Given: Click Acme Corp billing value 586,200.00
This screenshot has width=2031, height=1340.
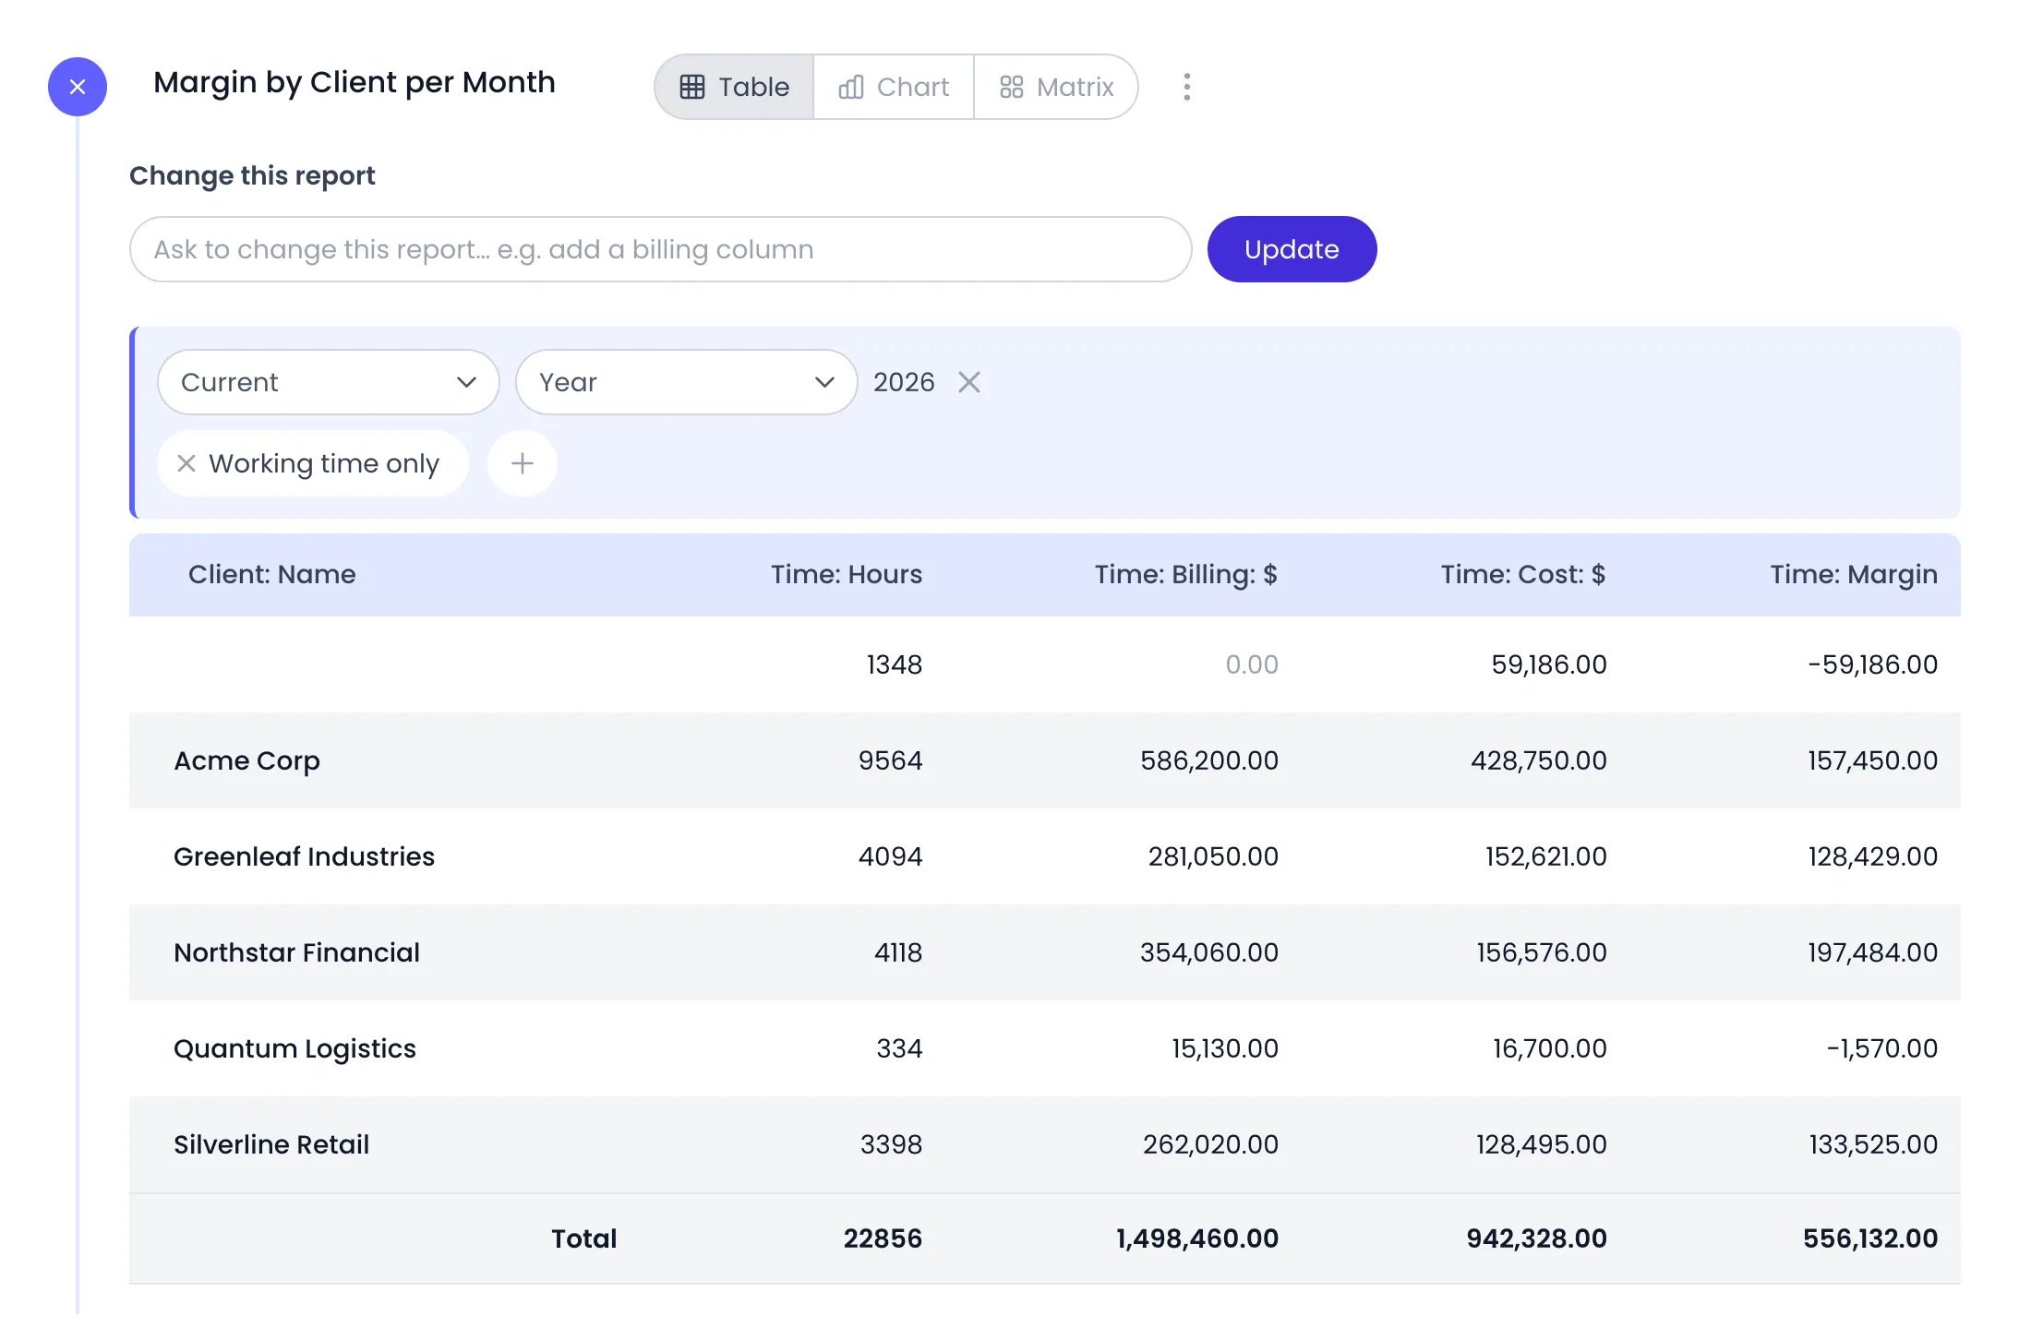Looking at the screenshot, I should click(x=1209, y=760).
